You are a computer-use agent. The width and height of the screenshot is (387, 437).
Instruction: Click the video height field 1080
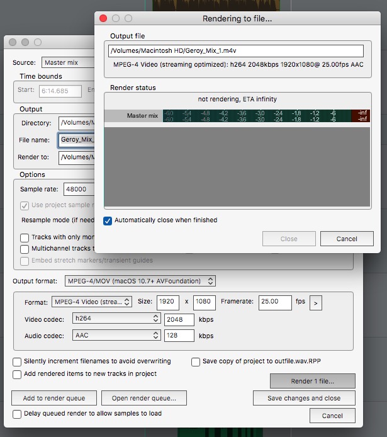(205, 303)
